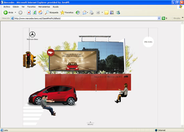Click the Stop loading red X icon
Screen dimensions: 184x132
(29, 12)
